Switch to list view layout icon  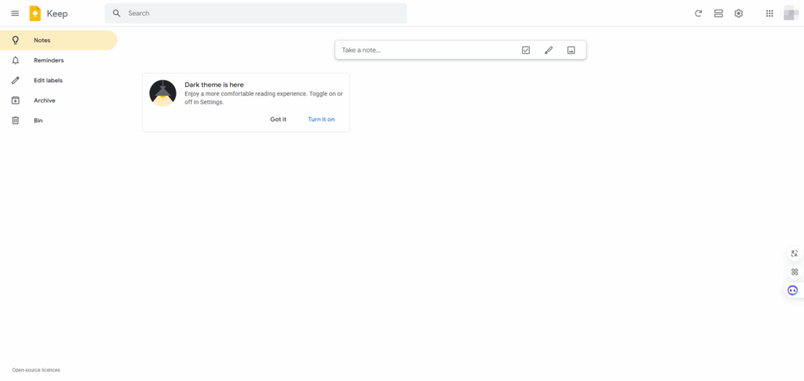click(x=718, y=13)
